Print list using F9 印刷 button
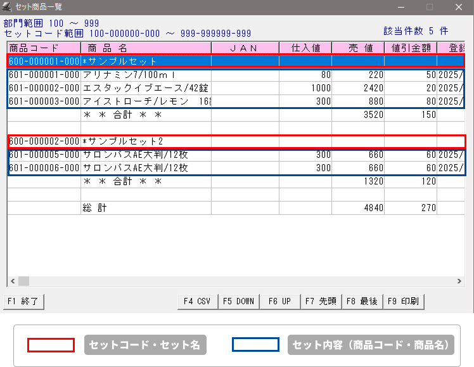Image resolution: width=474 pixels, height=367 pixels. coord(404,302)
